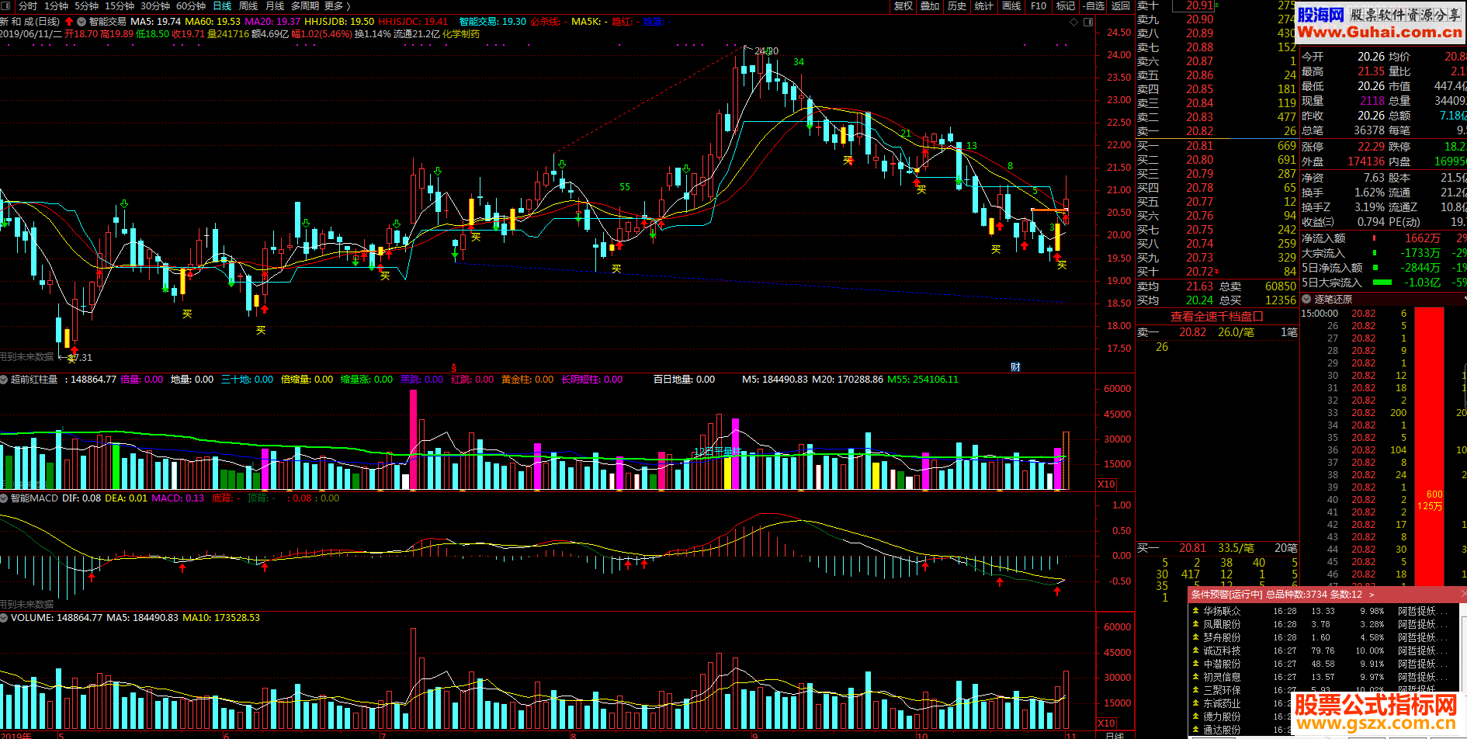
Task: Toggle the left side panel icon
Action: (x=5, y=5)
